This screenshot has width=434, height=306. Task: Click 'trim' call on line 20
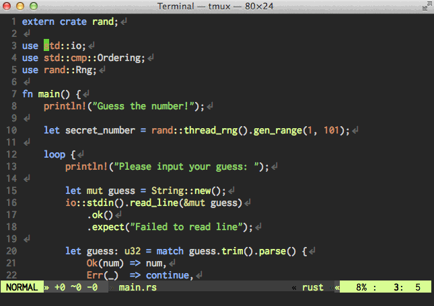coord(232,251)
